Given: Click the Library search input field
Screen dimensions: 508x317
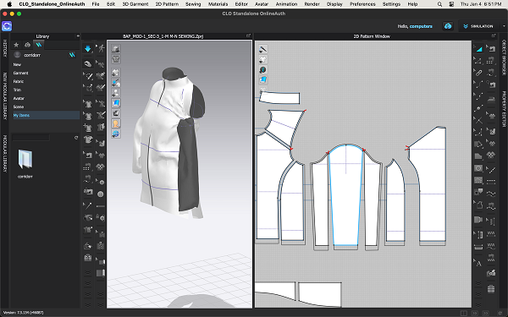Looking at the screenshot, I should coord(30,138).
